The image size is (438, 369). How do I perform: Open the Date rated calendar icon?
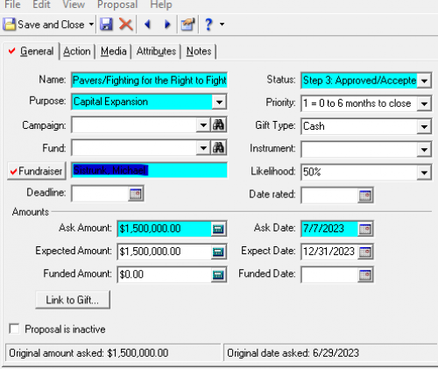point(365,195)
